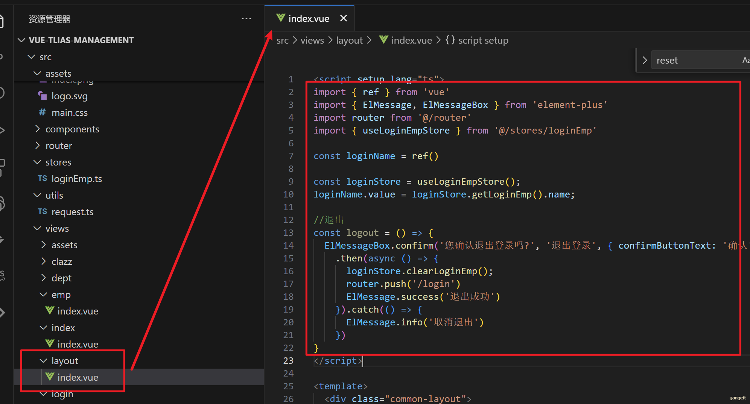Click views in the breadcrumb path

click(312, 40)
